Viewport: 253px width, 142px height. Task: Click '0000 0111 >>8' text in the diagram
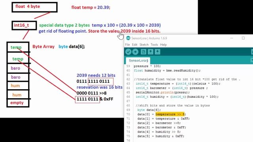(x=91, y=93)
